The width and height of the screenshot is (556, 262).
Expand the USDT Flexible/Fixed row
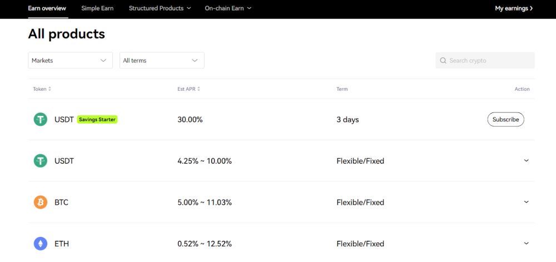(526, 161)
